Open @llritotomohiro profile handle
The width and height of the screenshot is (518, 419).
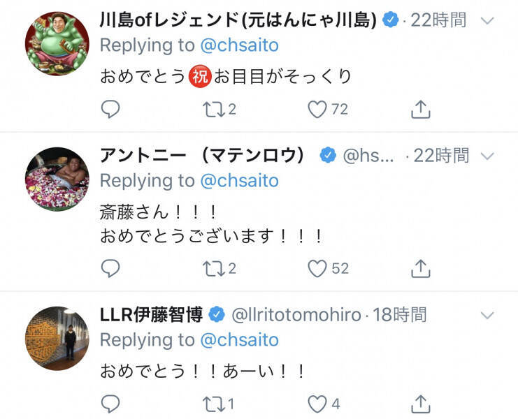(x=298, y=315)
